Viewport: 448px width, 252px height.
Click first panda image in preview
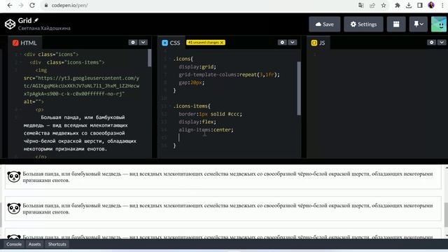click(14, 177)
